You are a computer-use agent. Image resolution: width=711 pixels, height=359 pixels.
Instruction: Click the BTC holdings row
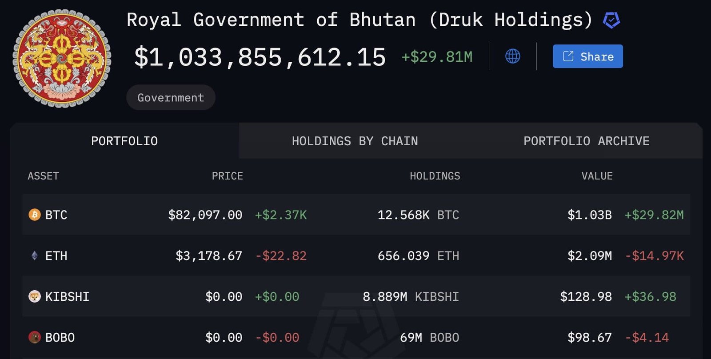click(x=355, y=215)
